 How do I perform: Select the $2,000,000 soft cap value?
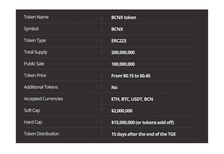click(122, 111)
